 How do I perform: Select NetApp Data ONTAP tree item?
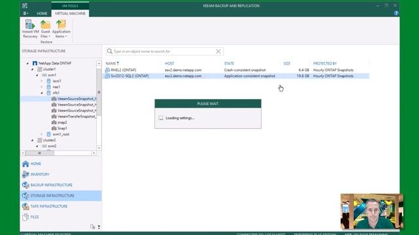pos(54,63)
